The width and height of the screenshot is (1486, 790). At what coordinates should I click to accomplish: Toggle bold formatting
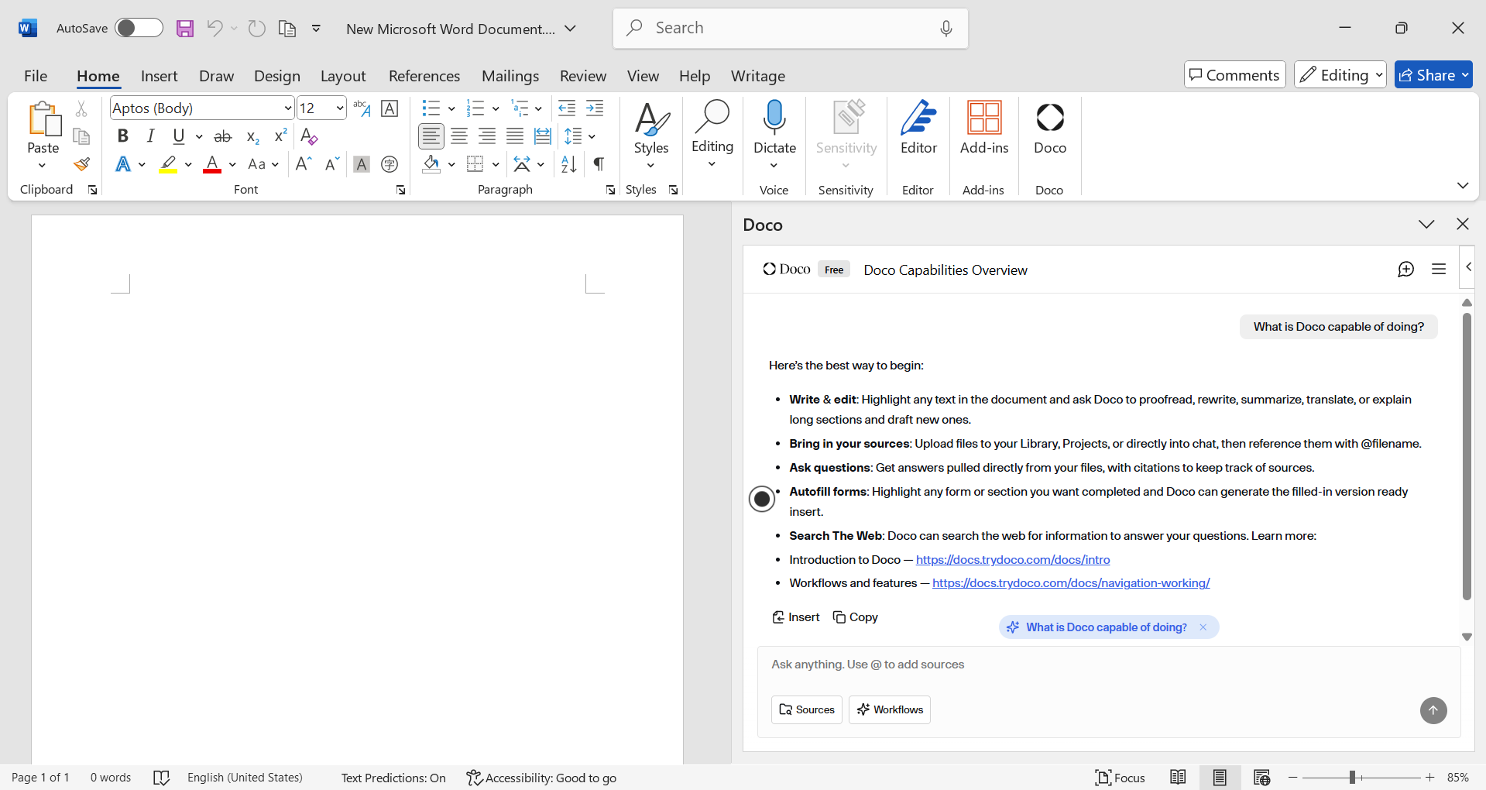(x=122, y=136)
